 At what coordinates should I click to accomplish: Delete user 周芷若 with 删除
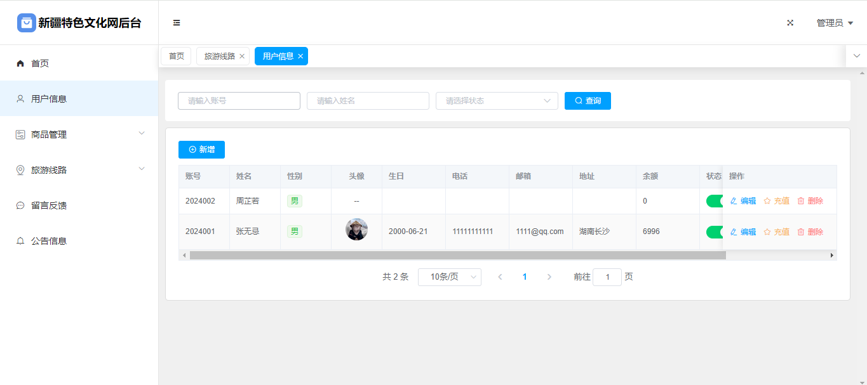click(810, 201)
